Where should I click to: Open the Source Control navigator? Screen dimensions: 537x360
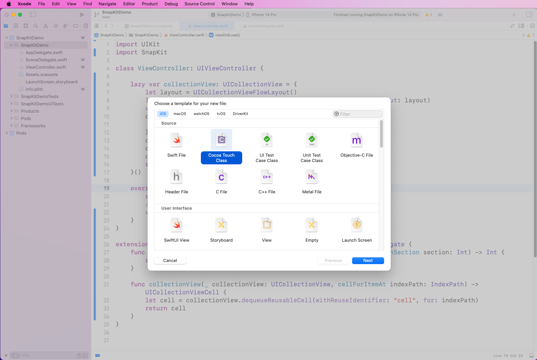click(x=16, y=26)
